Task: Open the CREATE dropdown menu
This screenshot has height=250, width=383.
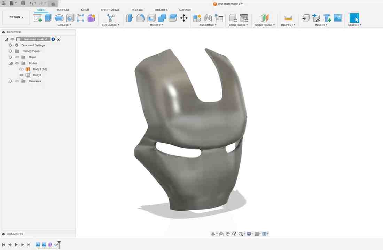Action: [64, 25]
